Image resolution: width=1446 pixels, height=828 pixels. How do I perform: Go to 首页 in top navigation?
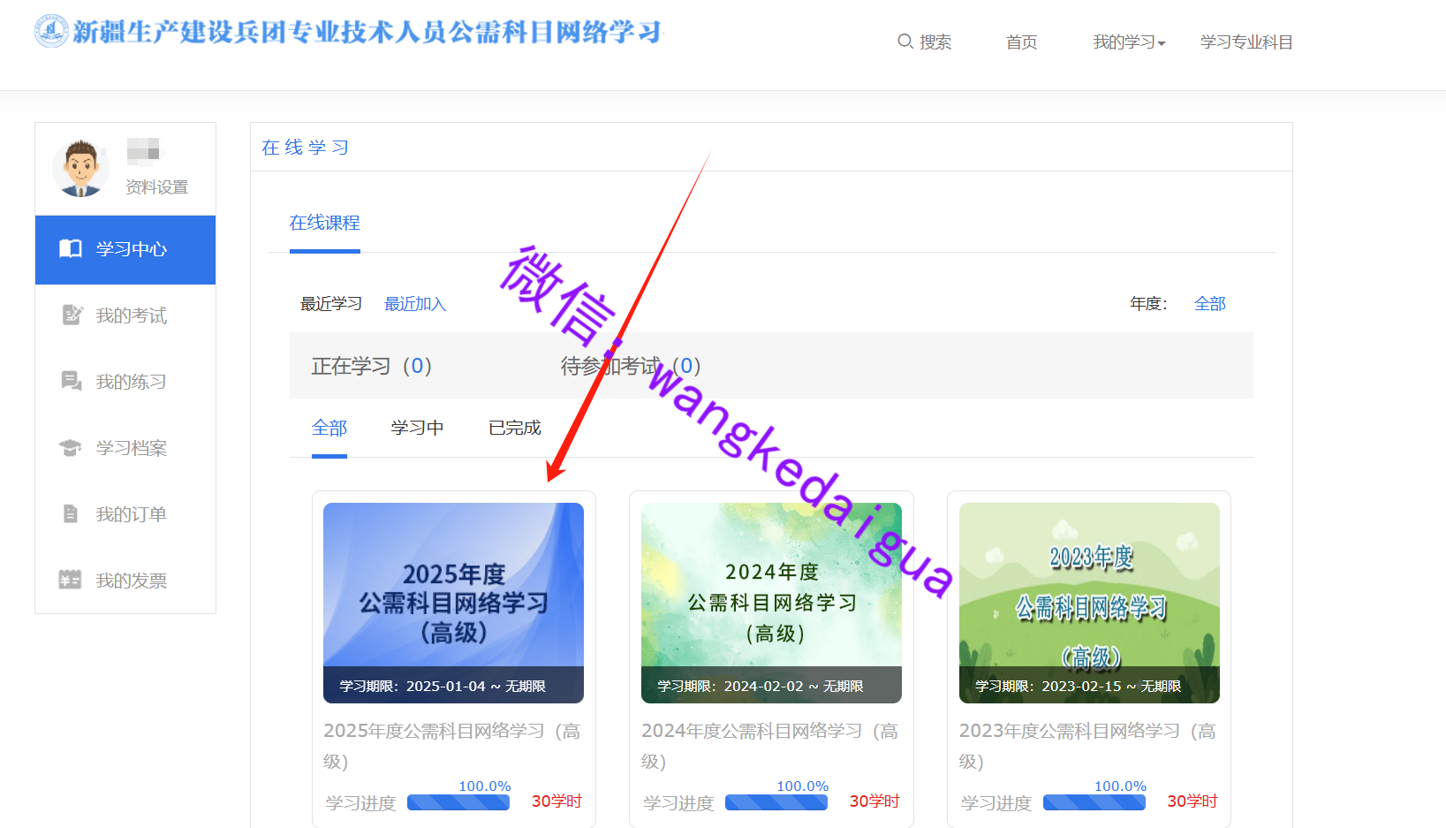(1021, 42)
